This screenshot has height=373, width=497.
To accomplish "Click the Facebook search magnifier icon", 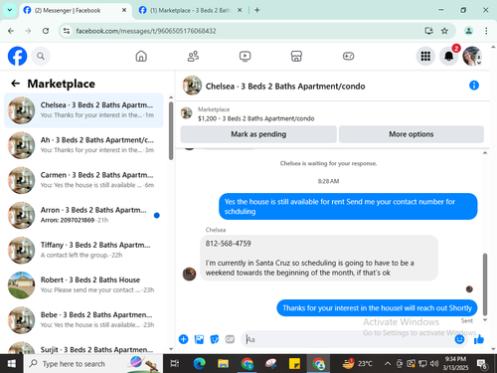I will click(x=41, y=56).
